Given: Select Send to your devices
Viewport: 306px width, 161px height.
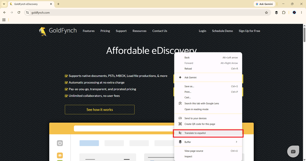Looking at the screenshot, I should (x=208, y=118).
